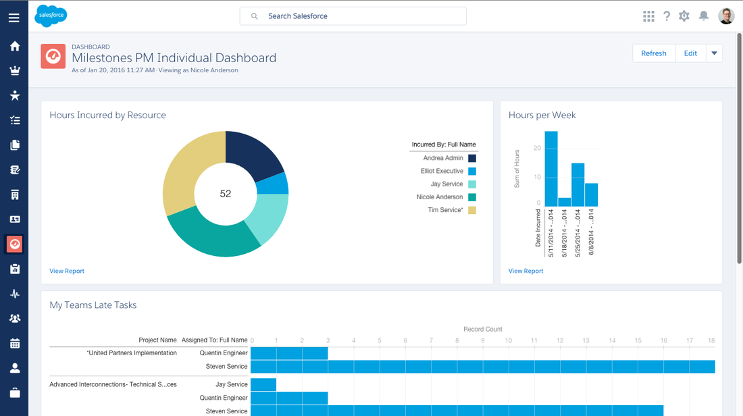This screenshot has width=743, height=416.
Task: Open View Report under Hours per Week
Action: tap(526, 271)
